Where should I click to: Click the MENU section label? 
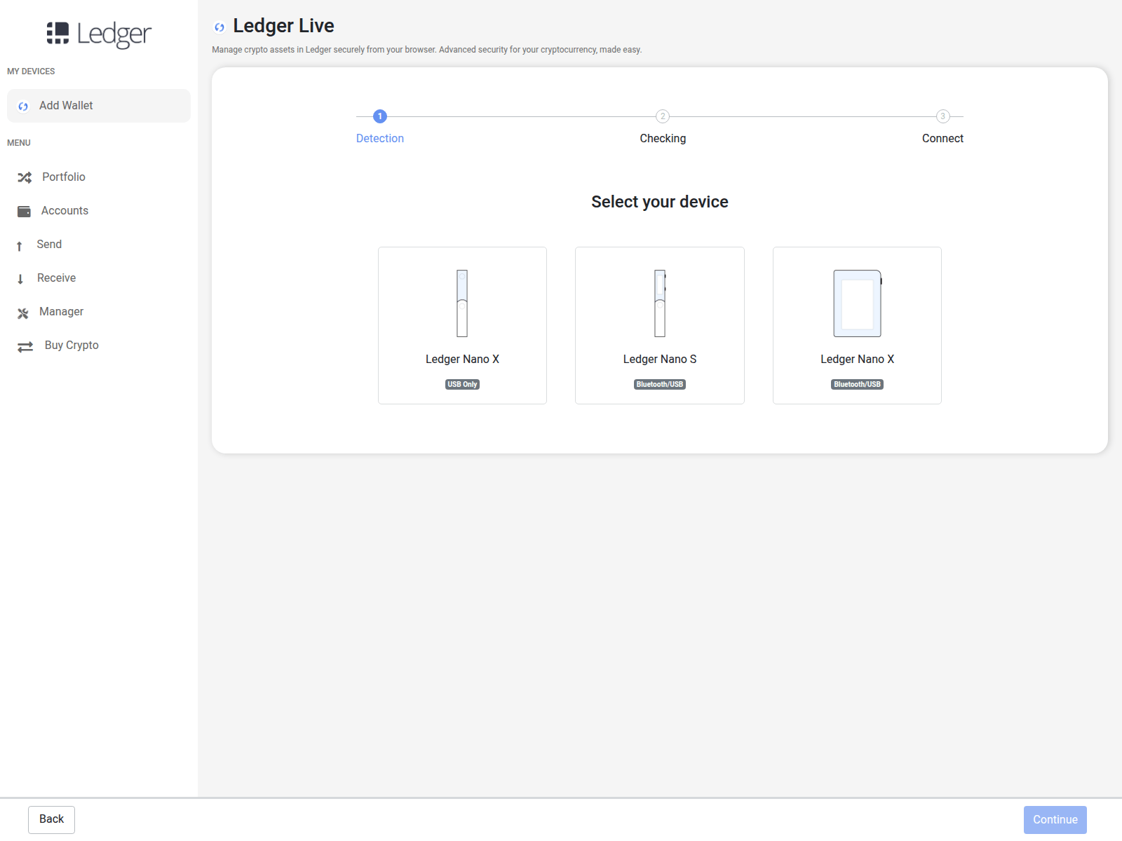point(19,143)
